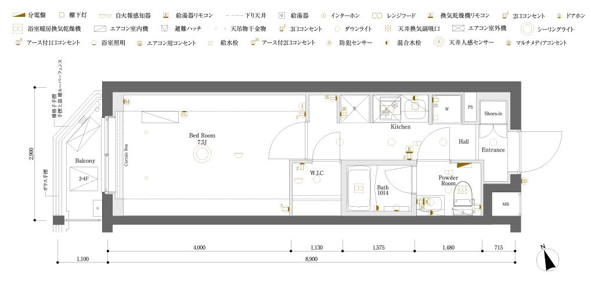The height and width of the screenshot is (298, 591).
Task: Select the Powder Room label
Action: point(448,180)
